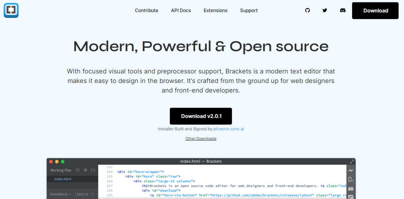
Task: Click the Working Files heading
Action: (61, 170)
